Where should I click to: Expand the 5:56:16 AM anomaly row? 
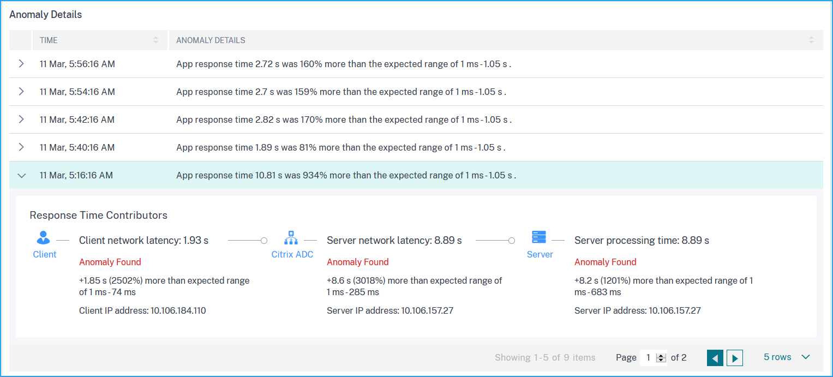pyautogui.click(x=21, y=64)
